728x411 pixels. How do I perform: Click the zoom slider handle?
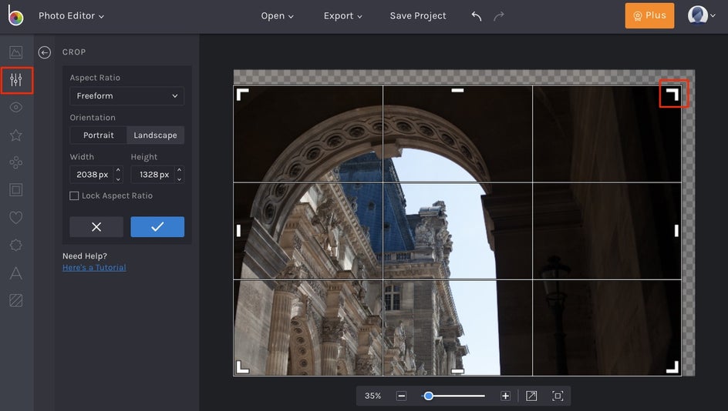(x=428, y=396)
